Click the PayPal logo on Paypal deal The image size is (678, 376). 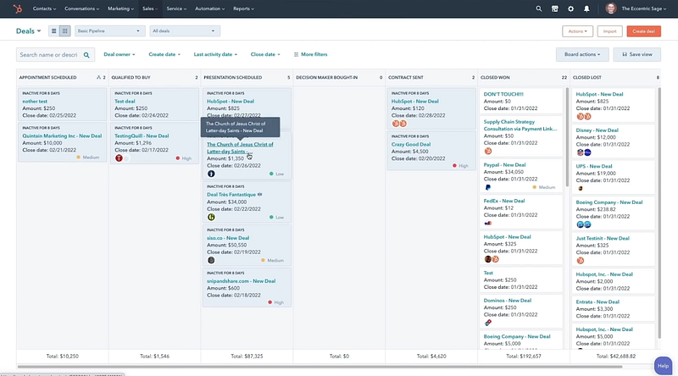coord(488,187)
